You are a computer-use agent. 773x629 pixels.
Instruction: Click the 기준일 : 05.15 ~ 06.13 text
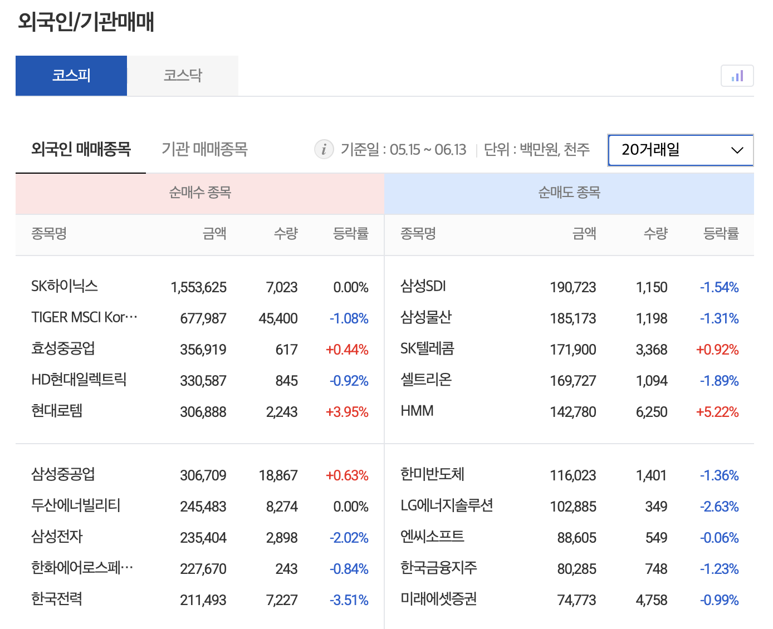coord(403,149)
